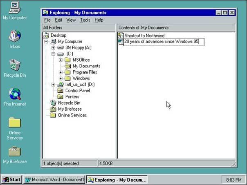The width and height of the screenshot is (247, 185).
Task: Select Windows folder label in tree
Action: point(81,78)
